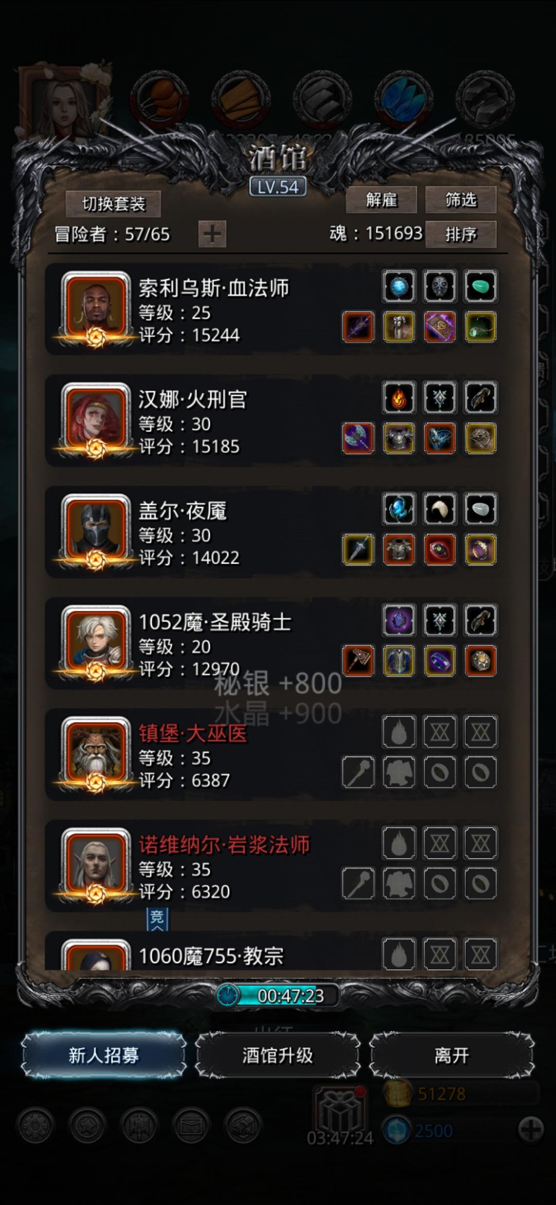Open the 排序 sort options
Screen dimensions: 556x1205
point(461,234)
